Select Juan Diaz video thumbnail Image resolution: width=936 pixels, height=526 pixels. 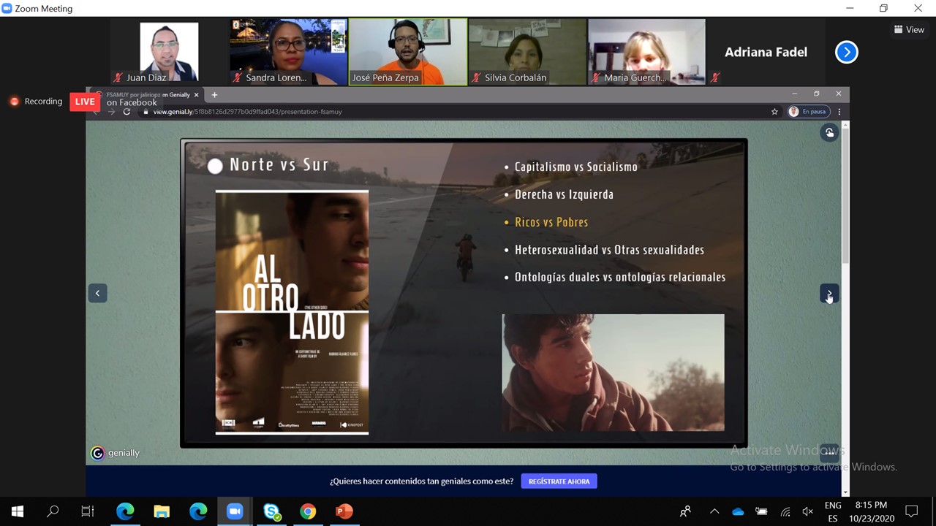click(x=169, y=52)
